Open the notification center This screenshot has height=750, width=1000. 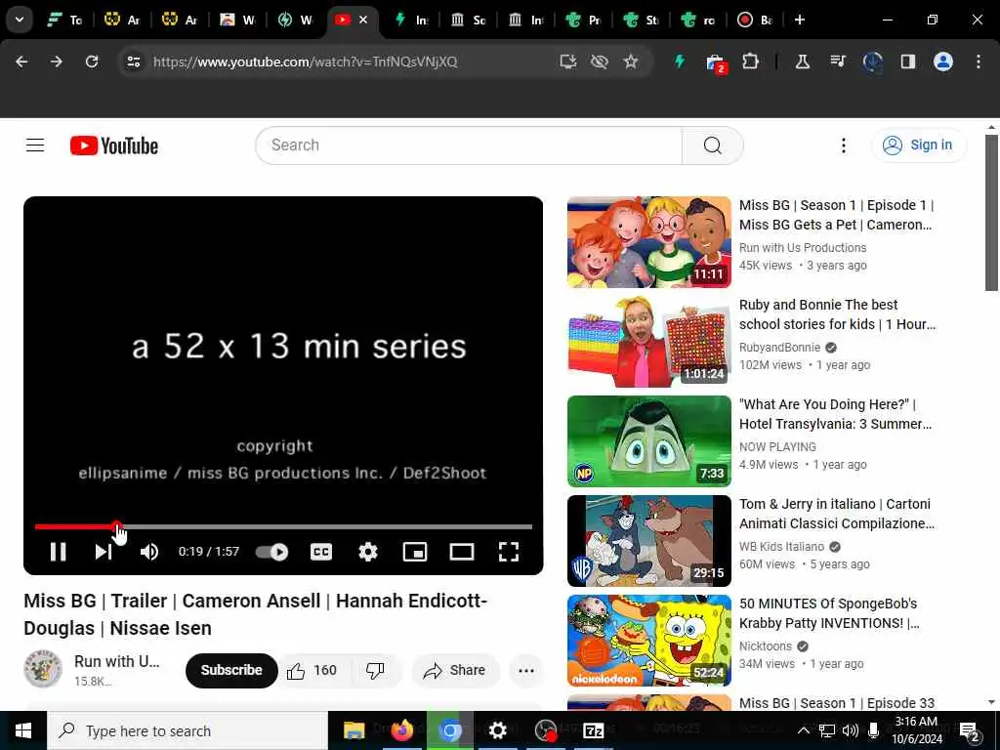[970, 730]
